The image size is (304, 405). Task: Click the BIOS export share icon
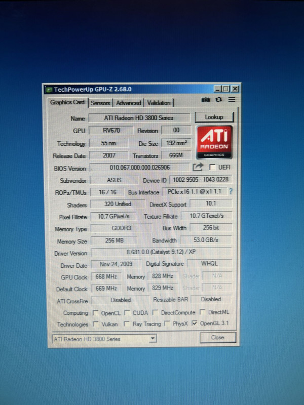click(x=198, y=167)
